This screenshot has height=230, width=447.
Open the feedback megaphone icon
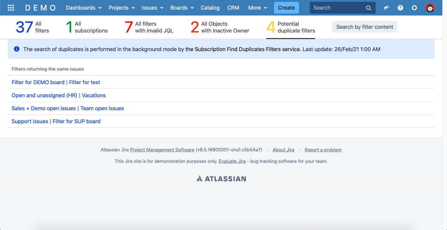pos(386,8)
